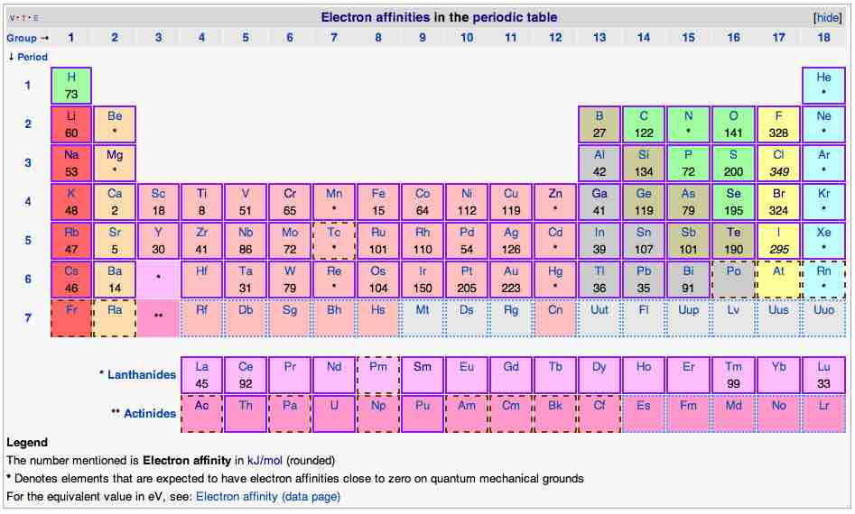Viewport: 855px width, 514px height.
Task: Open the 'Electron affinity (data page)' link
Action: click(267, 496)
